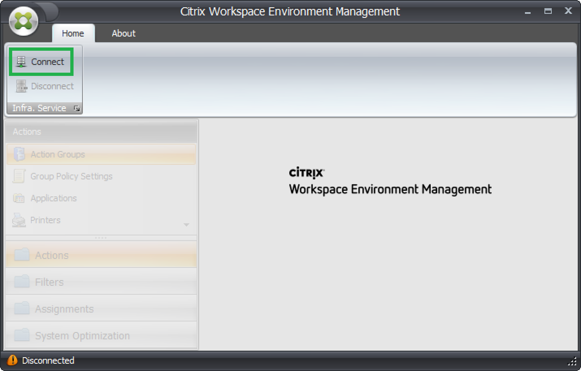Viewport: 581px width, 371px height.
Task: Expand the Infra. Service dialog launcher
Action: click(x=76, y=108)
